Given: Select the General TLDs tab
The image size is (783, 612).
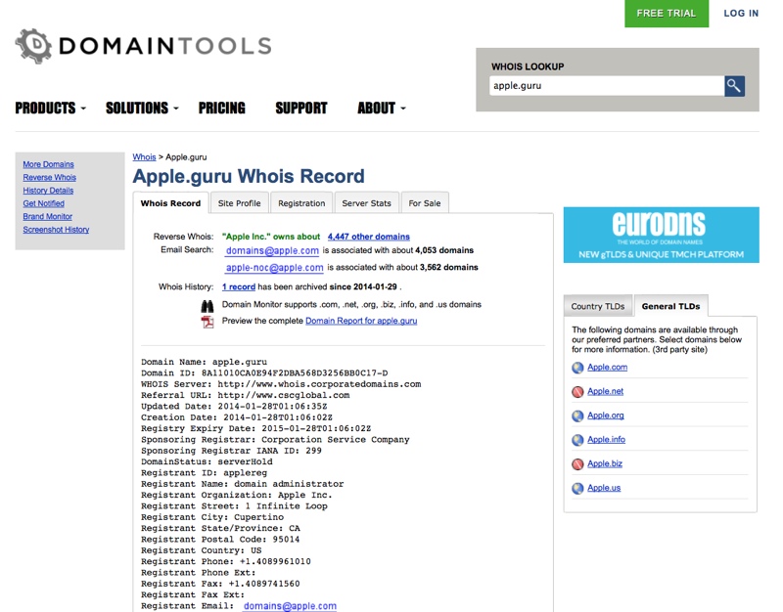Looking at the screenshot, I should 670,306.
